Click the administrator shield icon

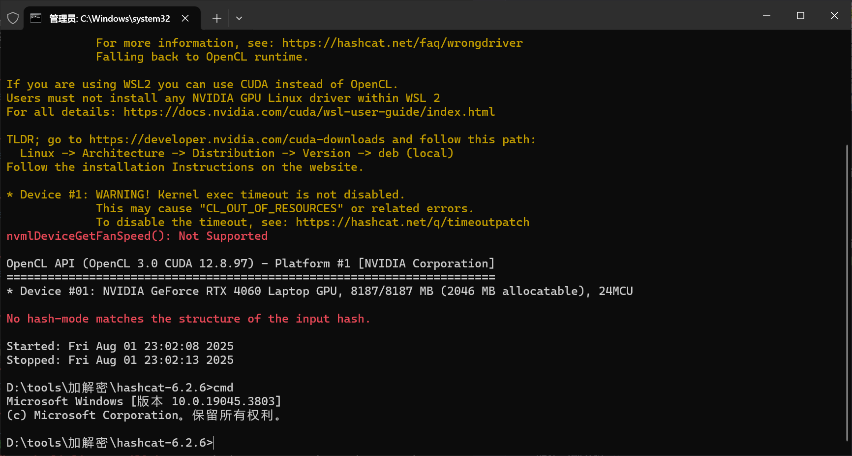[x=13, y=18]
